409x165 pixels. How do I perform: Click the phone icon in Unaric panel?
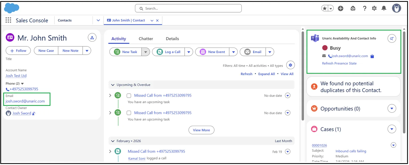click(329, 56)
